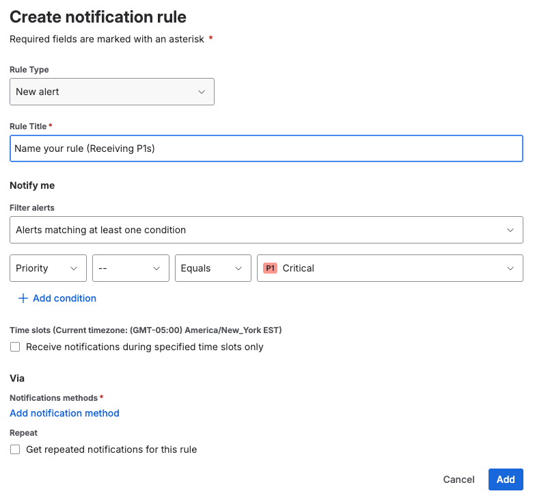Image resolution: width=535 pixels, height=500 pixels.
Task: Click the chevron at right of Critical field
Action: [510, 269]
